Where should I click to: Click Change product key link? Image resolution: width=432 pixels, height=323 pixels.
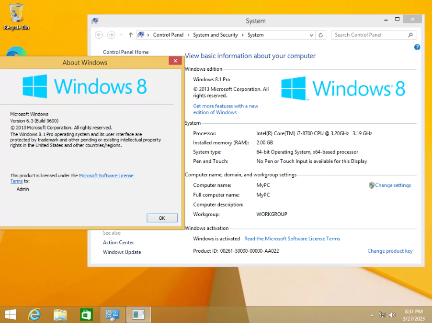point(390,251)
